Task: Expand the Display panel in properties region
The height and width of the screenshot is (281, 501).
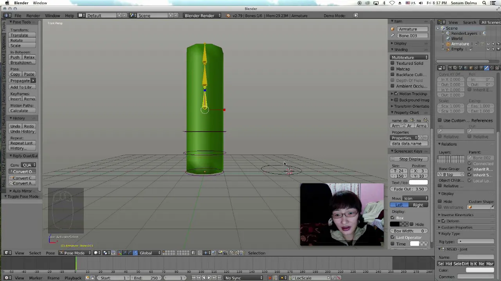Action: 400,43
